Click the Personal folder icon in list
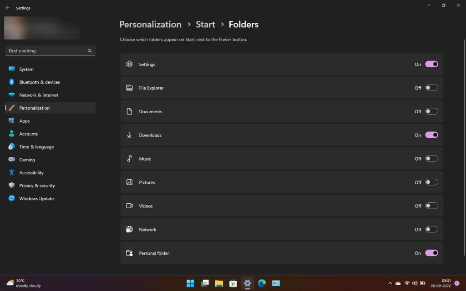 point(129,253)
